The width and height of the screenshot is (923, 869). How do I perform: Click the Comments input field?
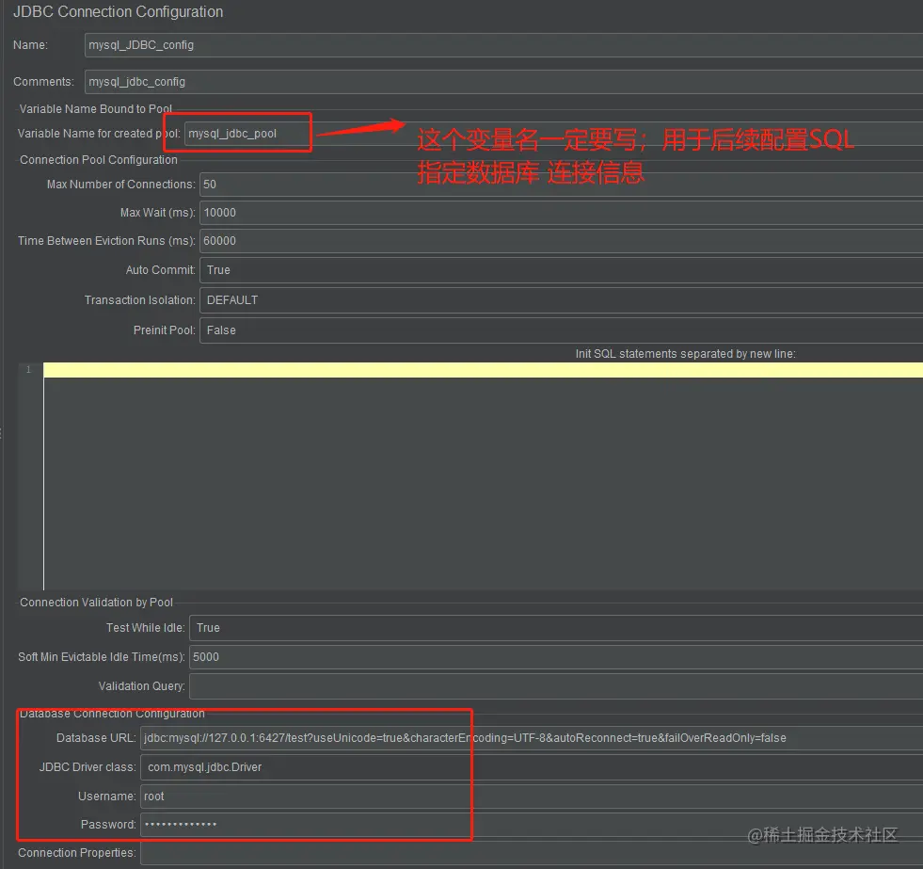click(503, 81)
